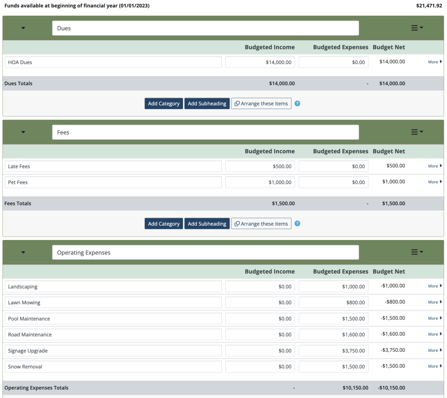Add a category under Dues
Viewport: 447px width, 398px height.
coord(163,103)
